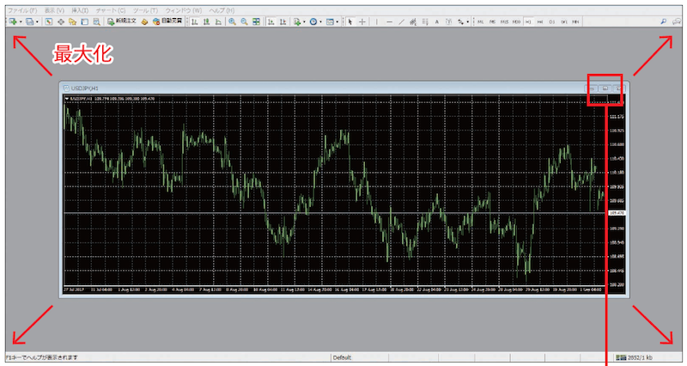Expand the new chart dropdown arrow
Viewport: 687px width, 366px height.
click(x=21, y=22)
